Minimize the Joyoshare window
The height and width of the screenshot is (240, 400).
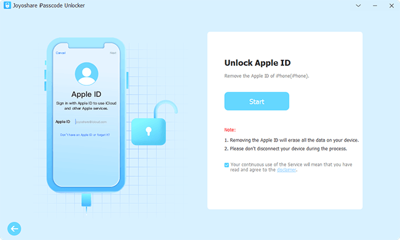tap(375, 6)
